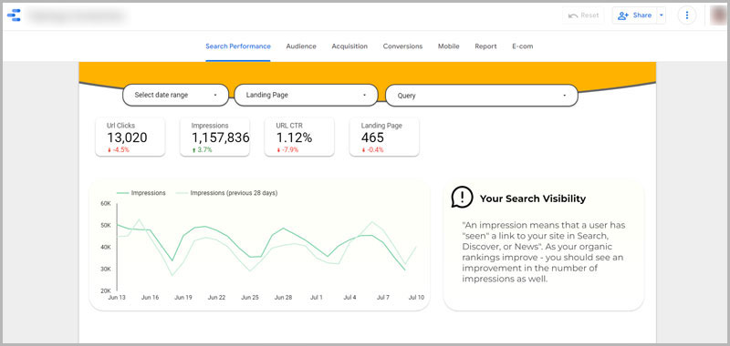
Task: Open the Report tab
Action: [485, 46]
